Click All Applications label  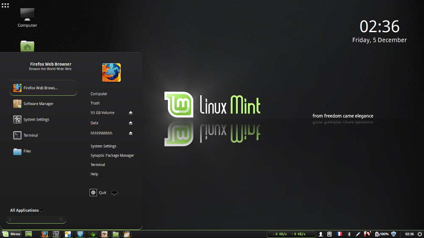click(x=24, y=210)
